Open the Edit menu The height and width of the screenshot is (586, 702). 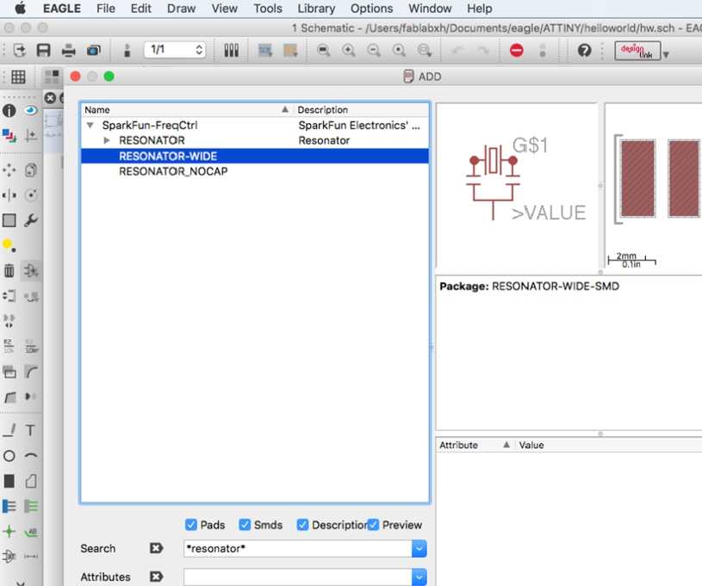click(140, 9)
